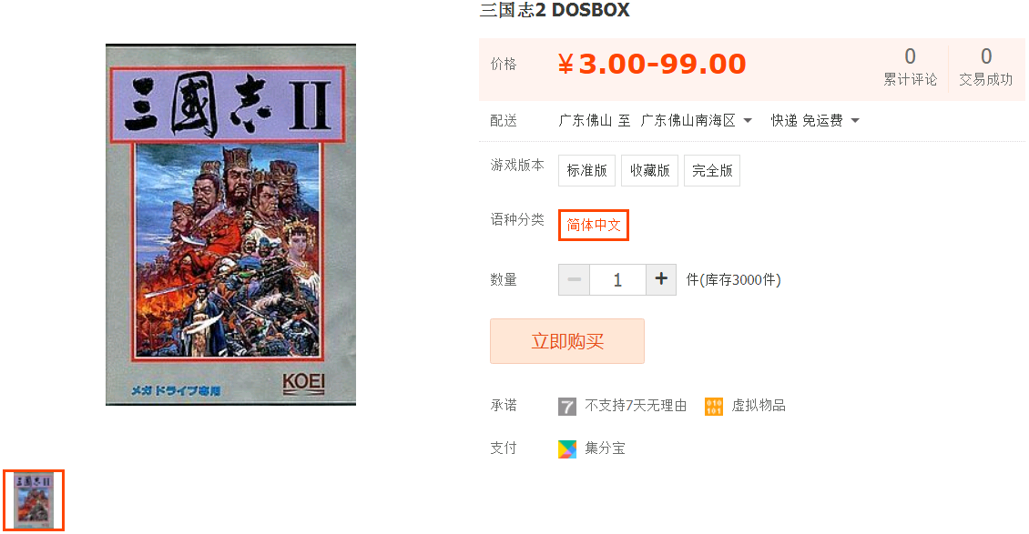1029x534 pixels.
Task: Select the 完全版 game version
Action: pos(712,170)
